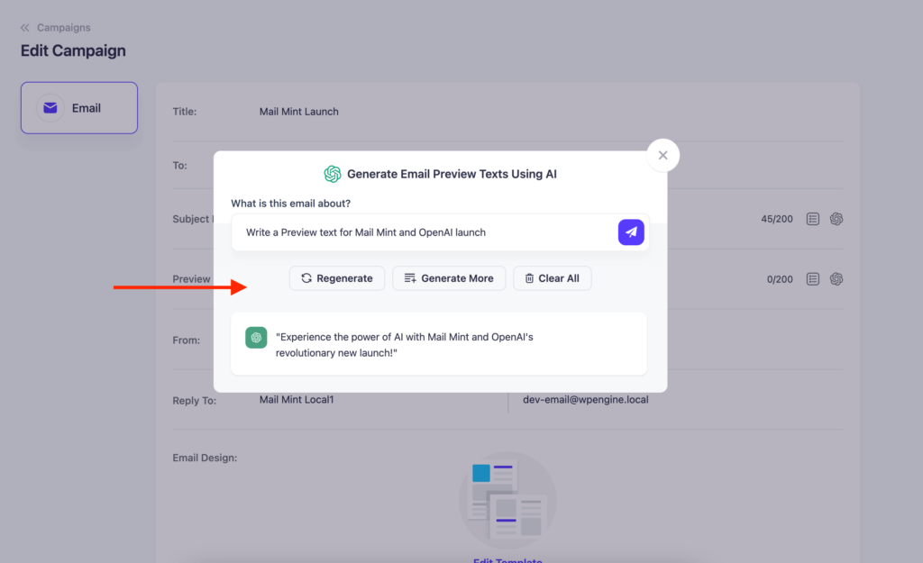This screenshot has width=923, height=563.
Task: Click the Reply To name 'Mail Mint Local1'
Action: [x=297, y=399]
